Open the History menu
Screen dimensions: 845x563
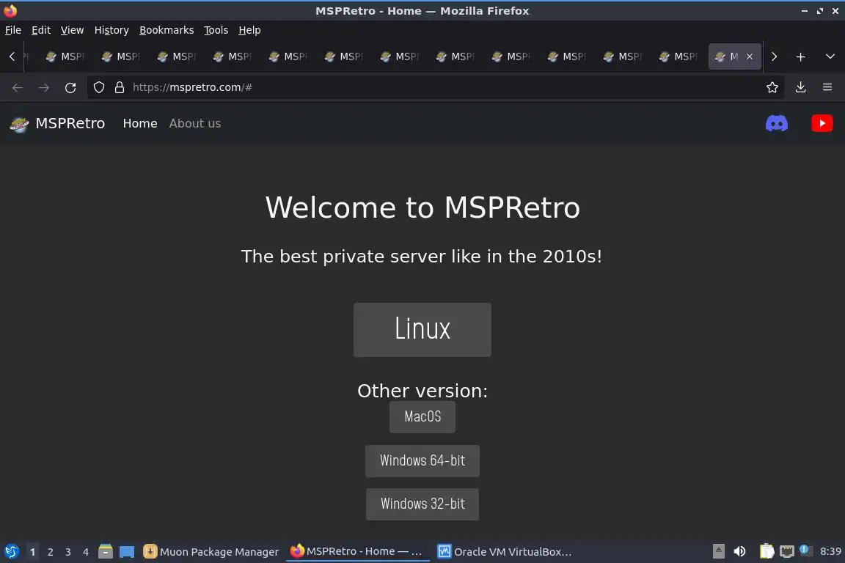[x=111, y=30]
